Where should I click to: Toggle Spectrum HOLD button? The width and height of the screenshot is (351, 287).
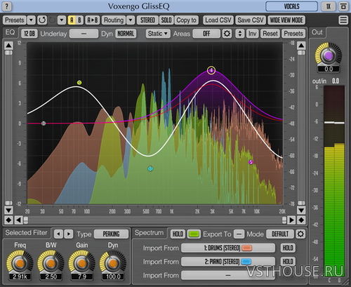178,234
